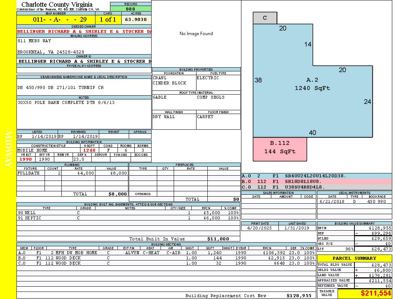Viewport: 393px width, 299px height.
Task: Select the map number 011-A-29 field
Action: point(56,19)
